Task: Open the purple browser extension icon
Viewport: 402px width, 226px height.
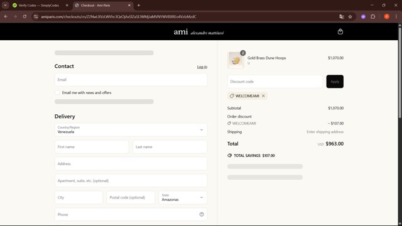Action: 363,17
